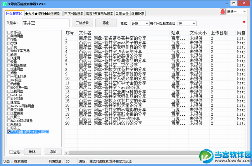Expand the 每个网盘检索条目 dropdown showing 20
This screenshot has height=166, width=252.
pyautogui.click(x=187, y=24)
